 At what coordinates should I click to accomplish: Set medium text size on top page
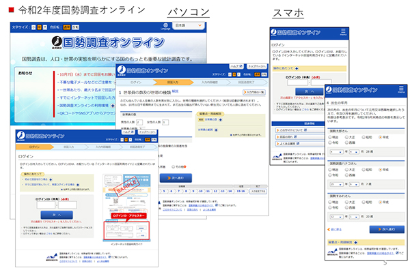[39, 27]
